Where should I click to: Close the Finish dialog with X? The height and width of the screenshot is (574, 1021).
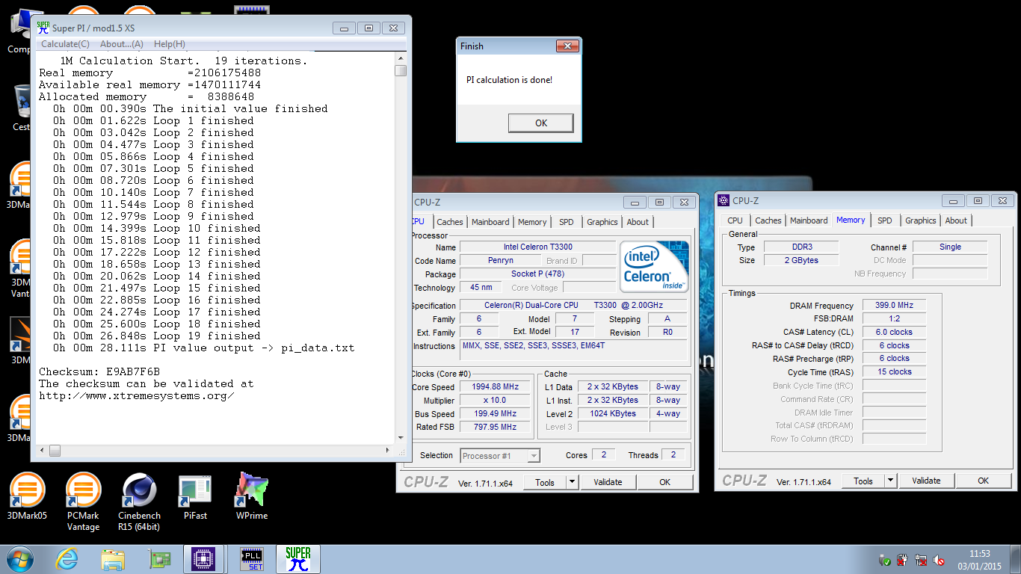click(x=568, y=46)
